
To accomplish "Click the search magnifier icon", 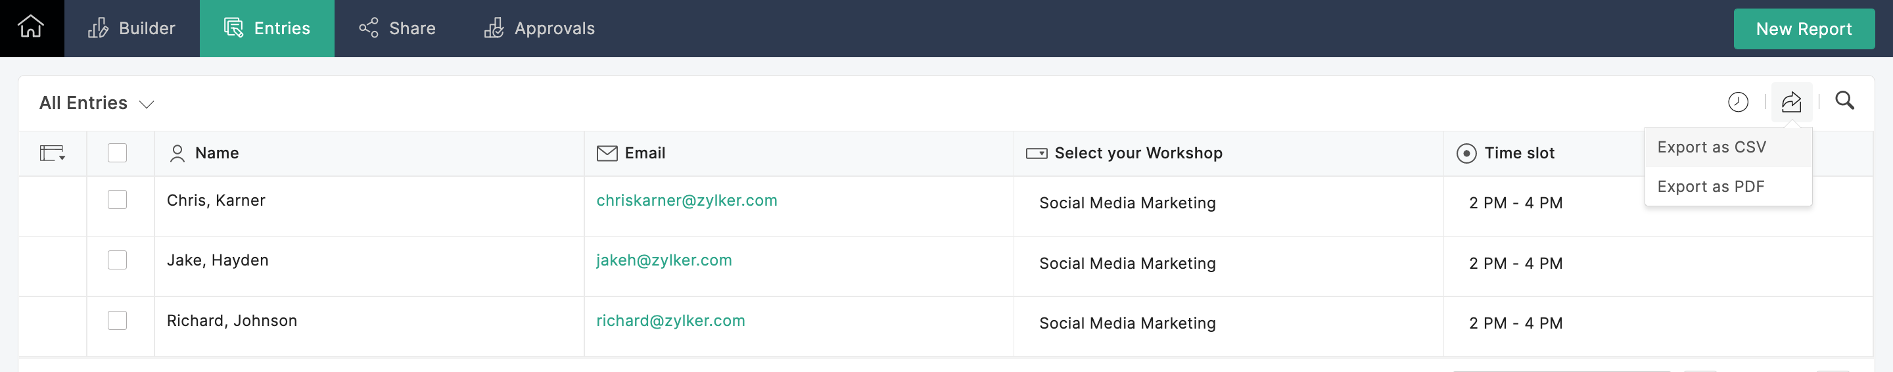I will coord(1844,101).
